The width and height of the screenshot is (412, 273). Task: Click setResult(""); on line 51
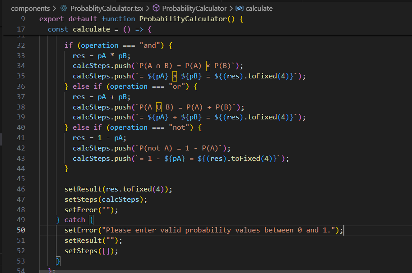93,241
